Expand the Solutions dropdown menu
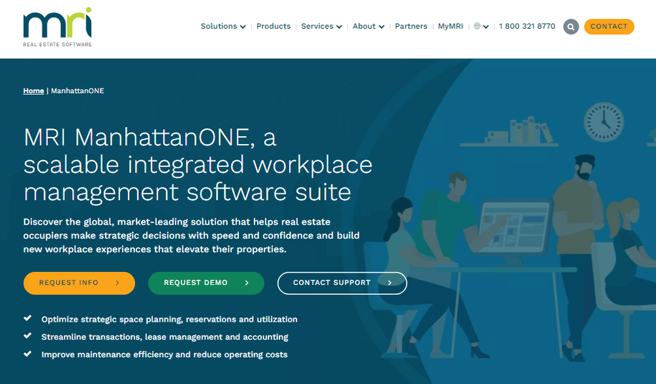This screenshot has height=384, width=656. pyautogui.click(x=223, y=26)
